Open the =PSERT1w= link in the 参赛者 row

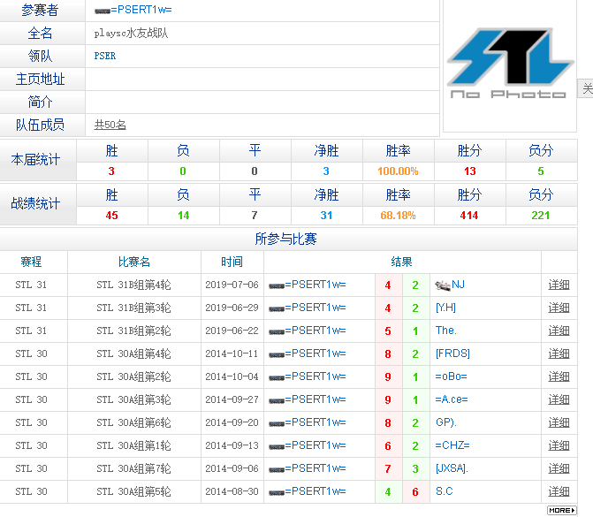(141, 10)
